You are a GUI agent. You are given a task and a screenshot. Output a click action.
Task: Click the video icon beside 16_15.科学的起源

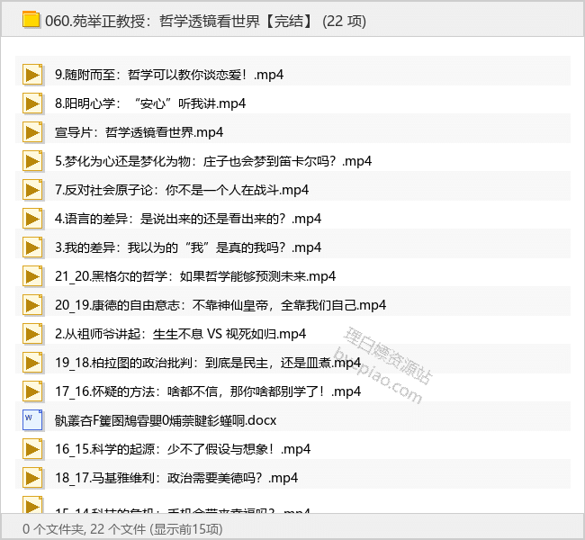point(32,449)
